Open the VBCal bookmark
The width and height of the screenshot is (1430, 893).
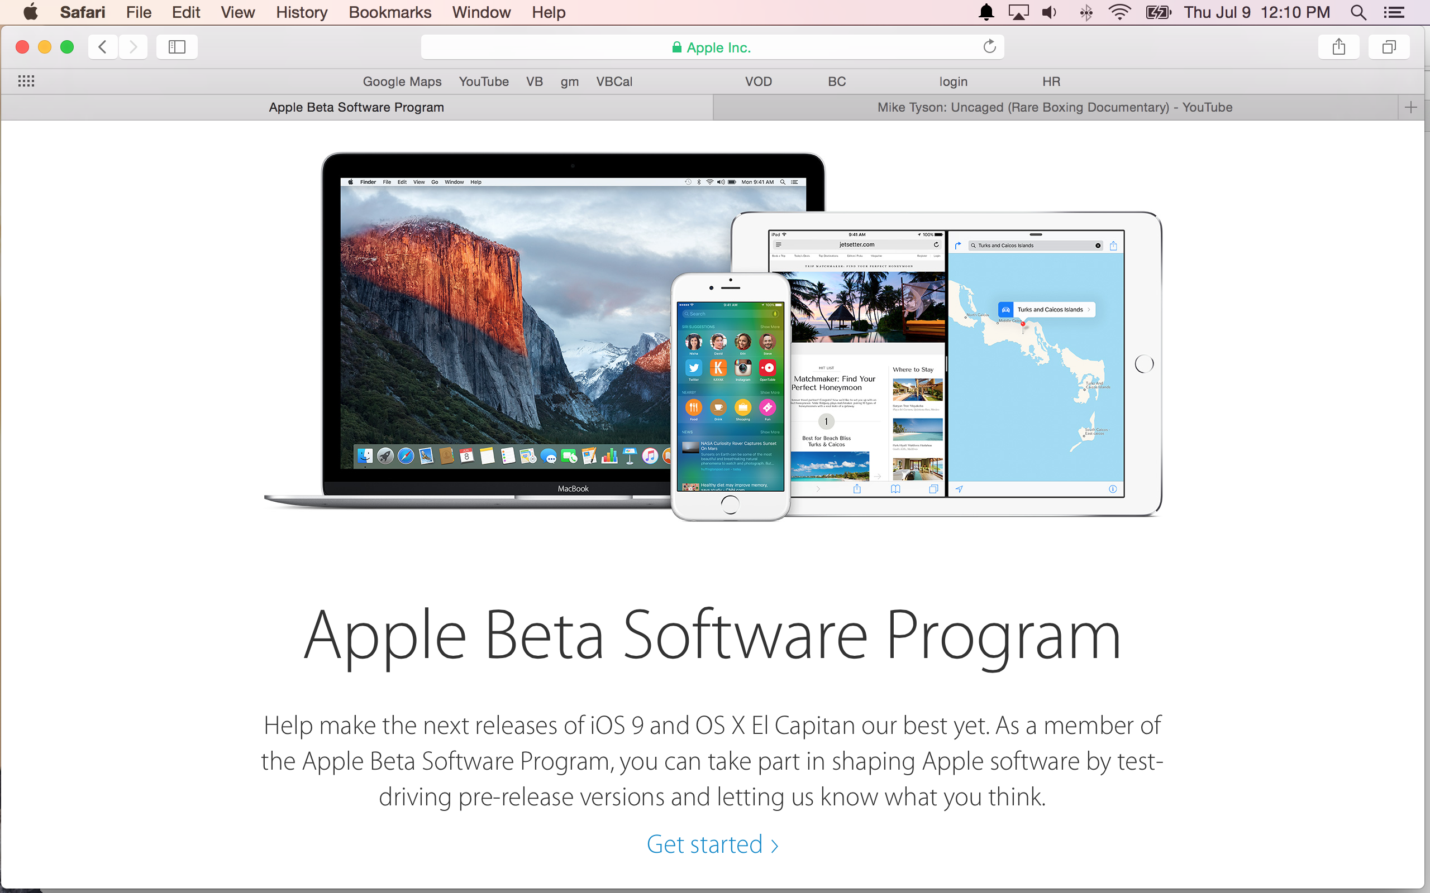(614, 81)
